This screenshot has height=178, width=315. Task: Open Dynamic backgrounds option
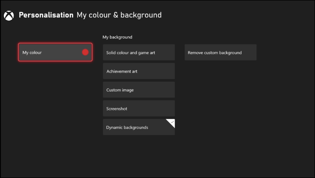[x=139, y=127]
